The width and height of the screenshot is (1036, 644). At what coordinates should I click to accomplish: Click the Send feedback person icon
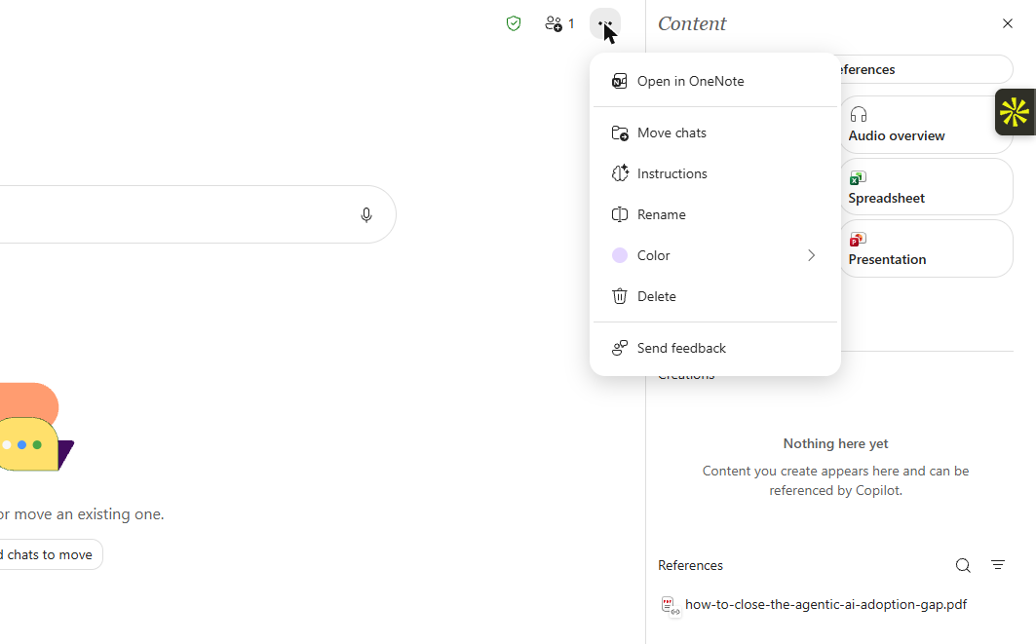pyautogui.click(x=619, y=348)
